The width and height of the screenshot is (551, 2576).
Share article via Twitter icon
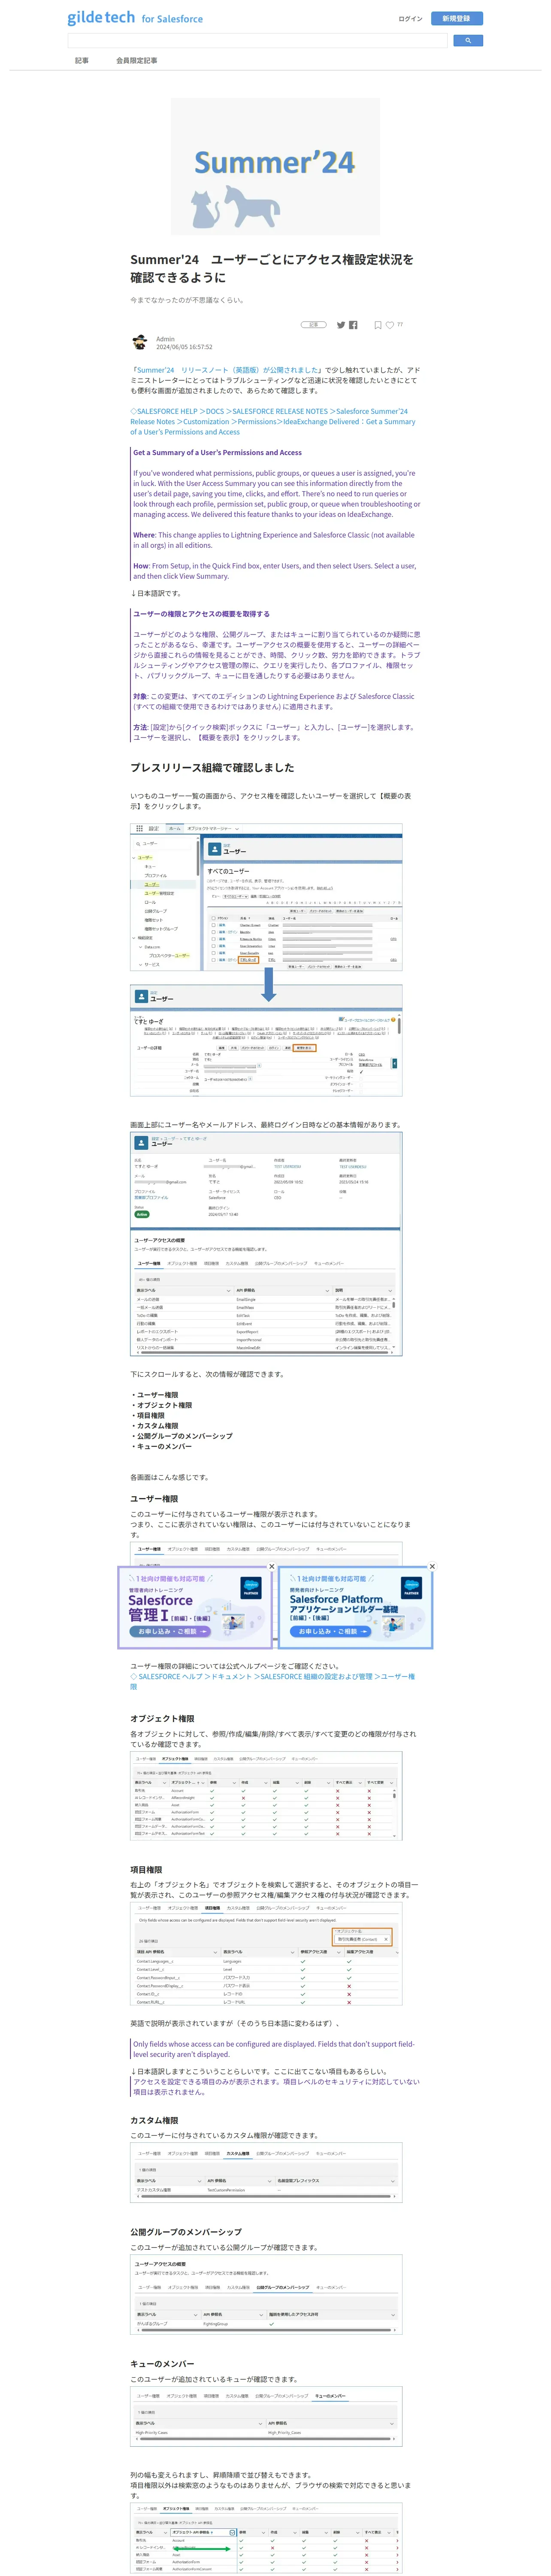click(x=341, y=325)
